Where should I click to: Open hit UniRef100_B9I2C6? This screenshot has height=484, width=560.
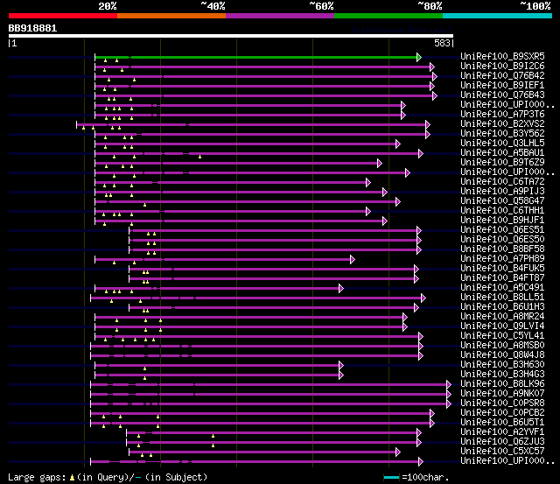click(x=502, y=67)
